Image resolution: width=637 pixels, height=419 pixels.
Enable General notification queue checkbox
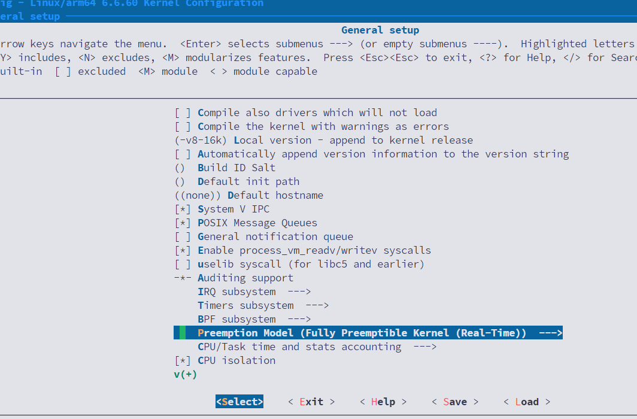pos(183,236)
